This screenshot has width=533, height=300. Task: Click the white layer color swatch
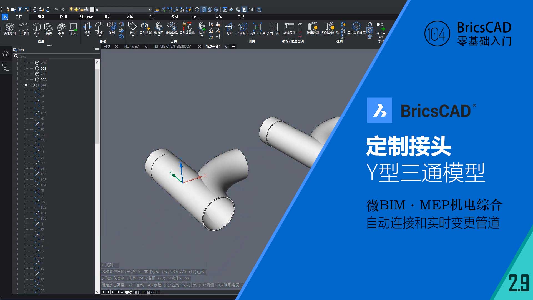[x=92, y=9]
